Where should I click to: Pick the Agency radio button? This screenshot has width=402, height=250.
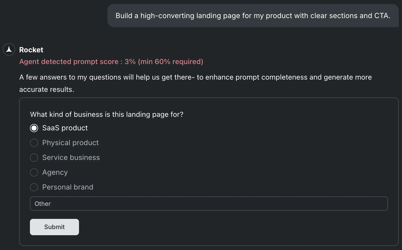(x=34, y=172)
